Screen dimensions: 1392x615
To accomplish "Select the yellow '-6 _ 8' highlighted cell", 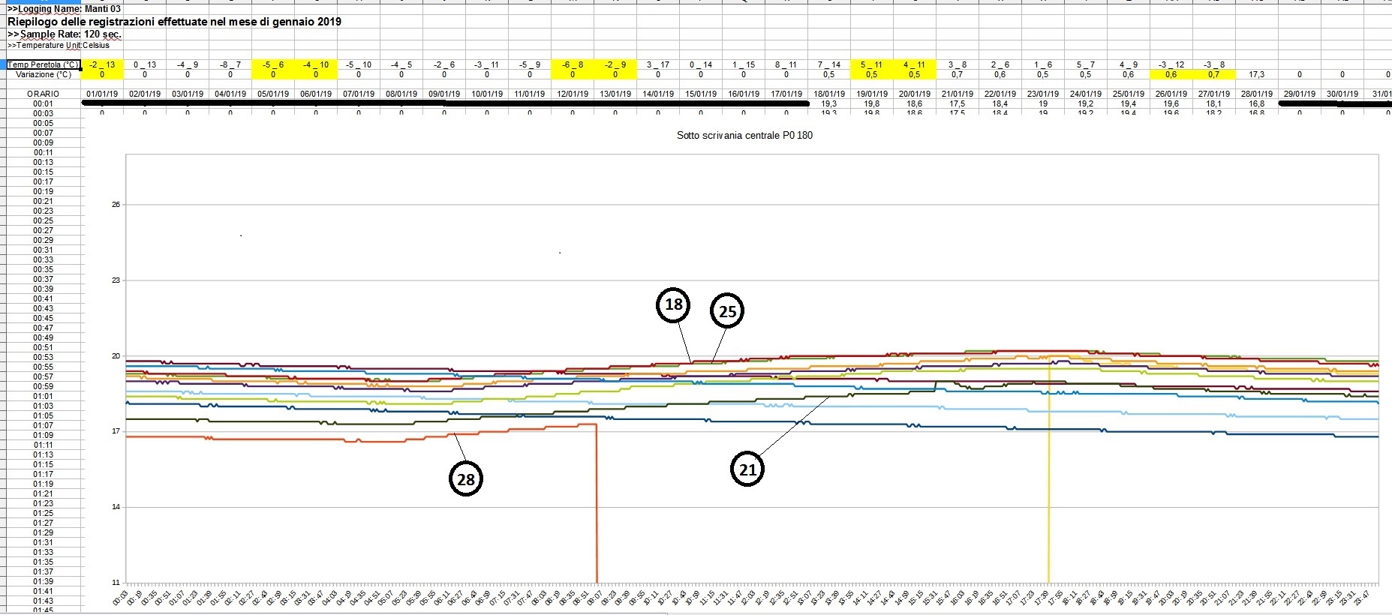I will [573, 64].
